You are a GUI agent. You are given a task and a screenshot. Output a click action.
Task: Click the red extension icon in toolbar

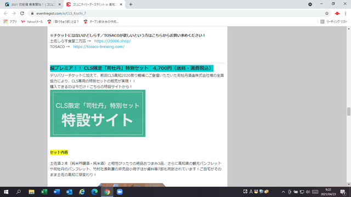coord(337,13)
